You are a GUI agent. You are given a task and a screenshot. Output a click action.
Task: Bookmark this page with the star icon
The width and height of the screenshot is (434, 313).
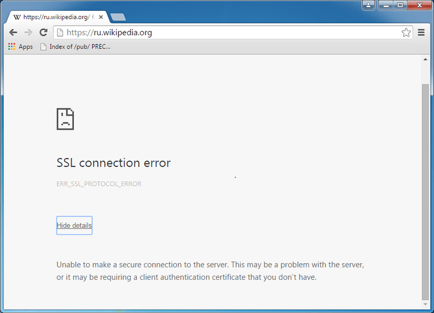tap(406, 33)
